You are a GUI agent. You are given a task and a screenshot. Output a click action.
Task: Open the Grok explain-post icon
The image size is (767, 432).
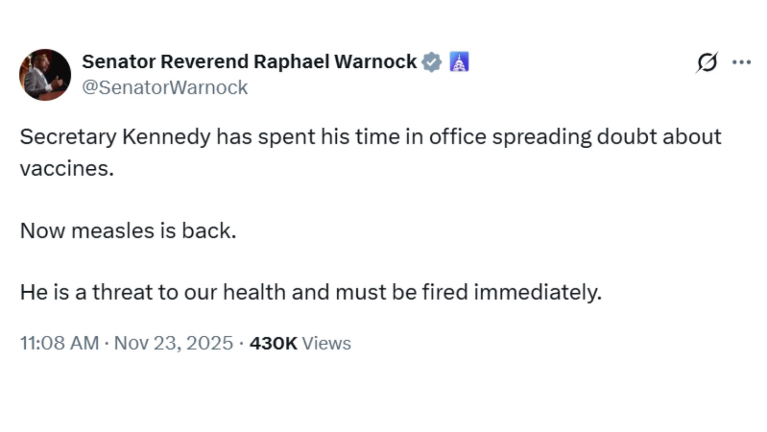pos(706,62)
